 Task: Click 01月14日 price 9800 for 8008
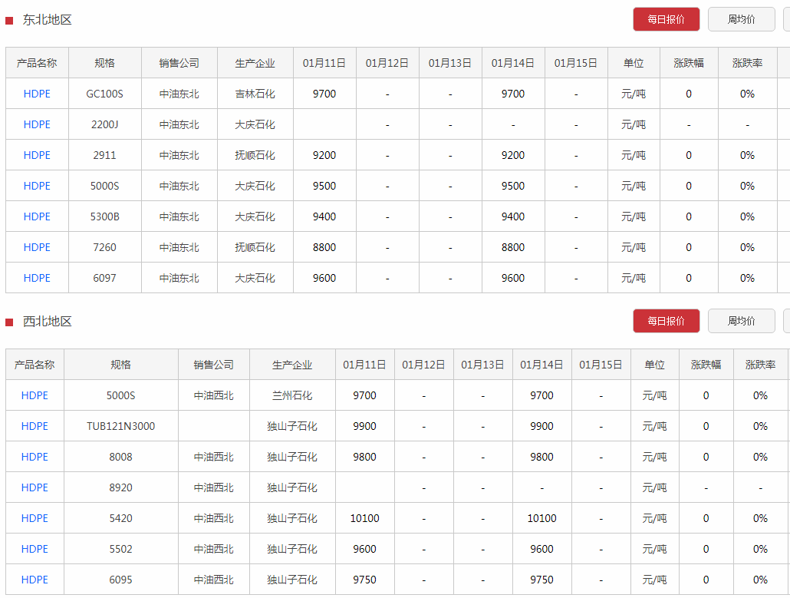[x=541, y=457]
